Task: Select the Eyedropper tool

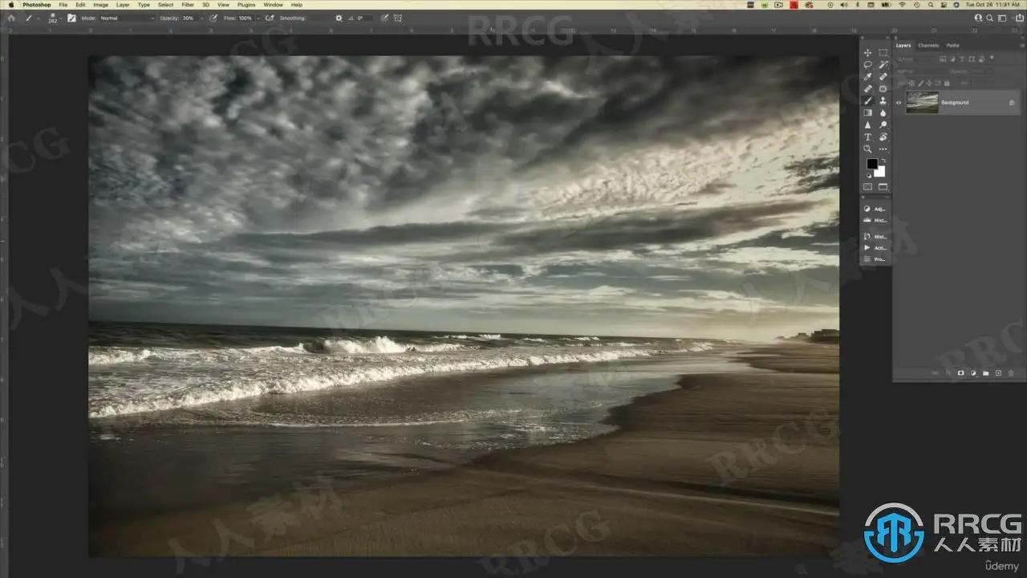Action: [x=867, y=77]
